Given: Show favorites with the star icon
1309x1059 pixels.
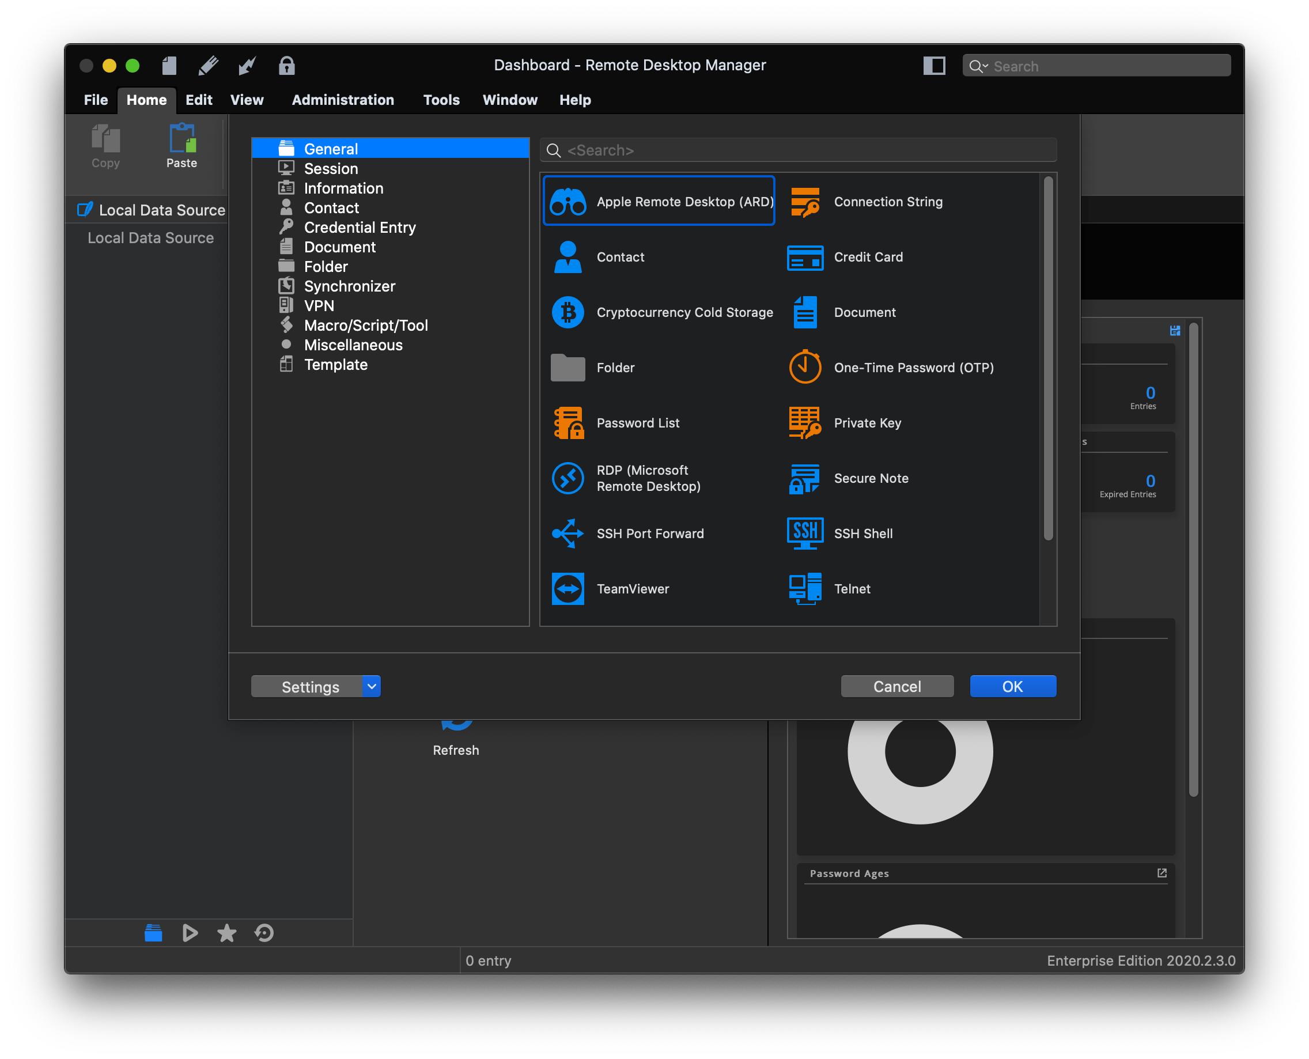Looking at the screenshot, I should pos(227,933).
